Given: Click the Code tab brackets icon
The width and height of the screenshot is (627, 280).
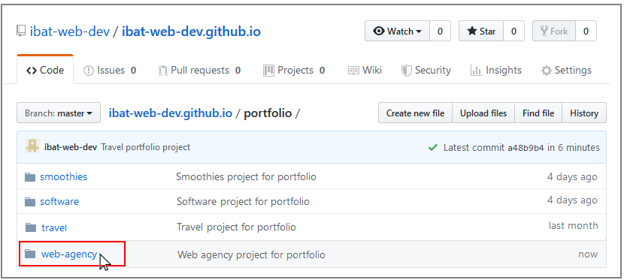Looking at the screenshot, I should coord(32,71).
